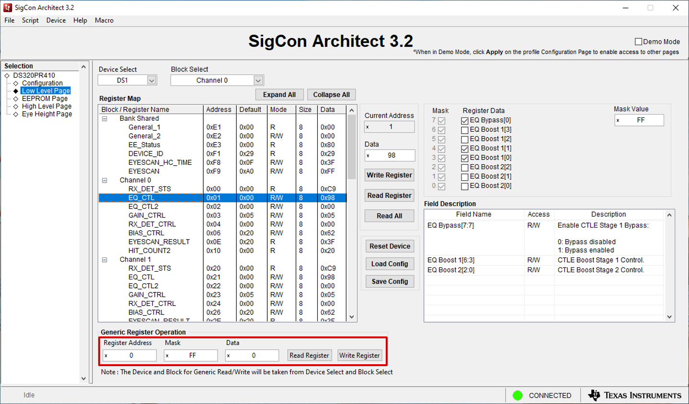
Task: Click Read Register below Write Register
Action: click(389, 196)
